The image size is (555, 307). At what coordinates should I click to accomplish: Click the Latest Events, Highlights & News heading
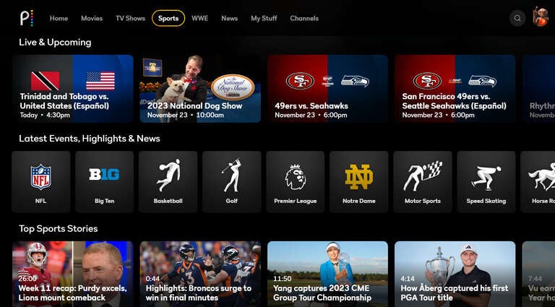[90, 139]
